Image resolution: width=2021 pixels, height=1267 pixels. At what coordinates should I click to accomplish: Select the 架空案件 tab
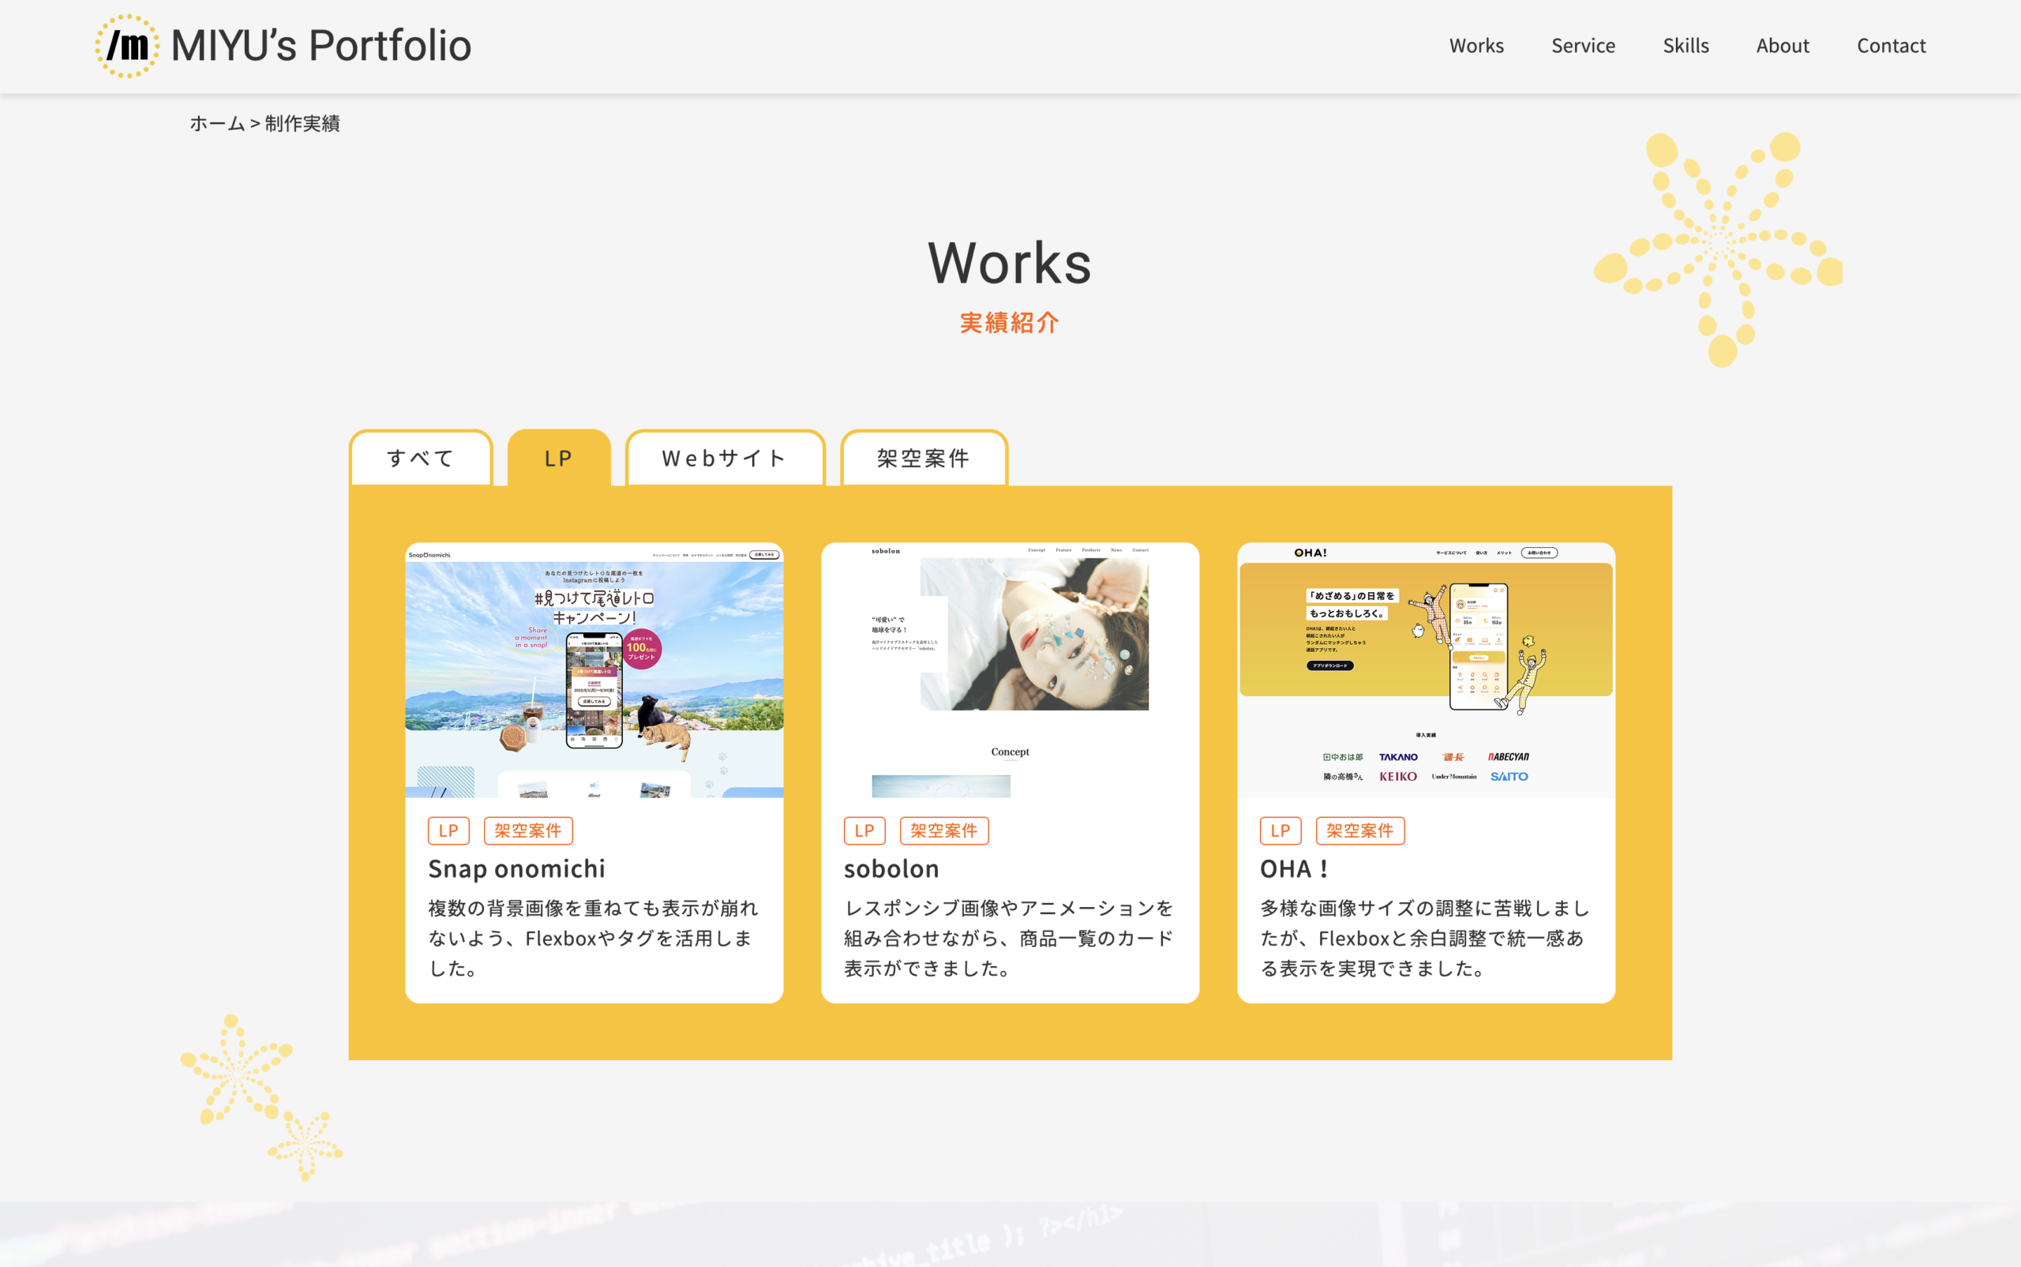(924, 459)
